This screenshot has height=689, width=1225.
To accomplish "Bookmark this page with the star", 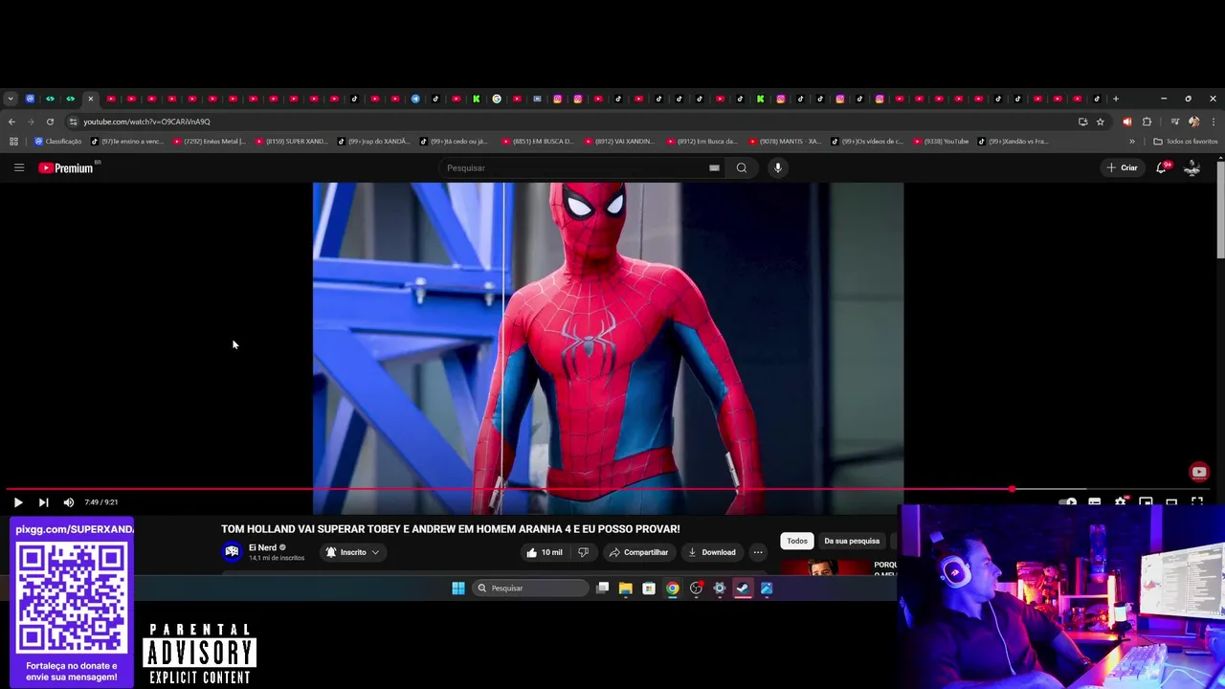I will 1101,122.
